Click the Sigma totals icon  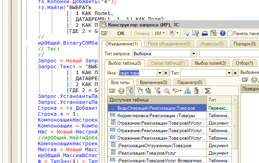[x=207, y=91]
